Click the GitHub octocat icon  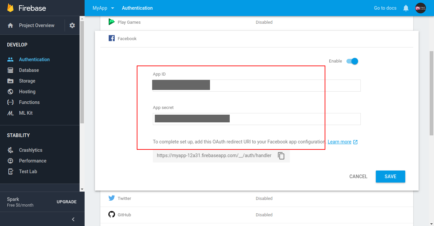coord(112,215)
